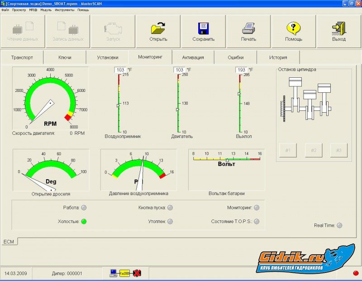Open Помощь help icon
Screen dimensions: 362x281
pos(294,28)
